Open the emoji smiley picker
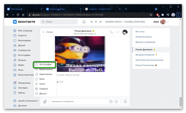 116,102
